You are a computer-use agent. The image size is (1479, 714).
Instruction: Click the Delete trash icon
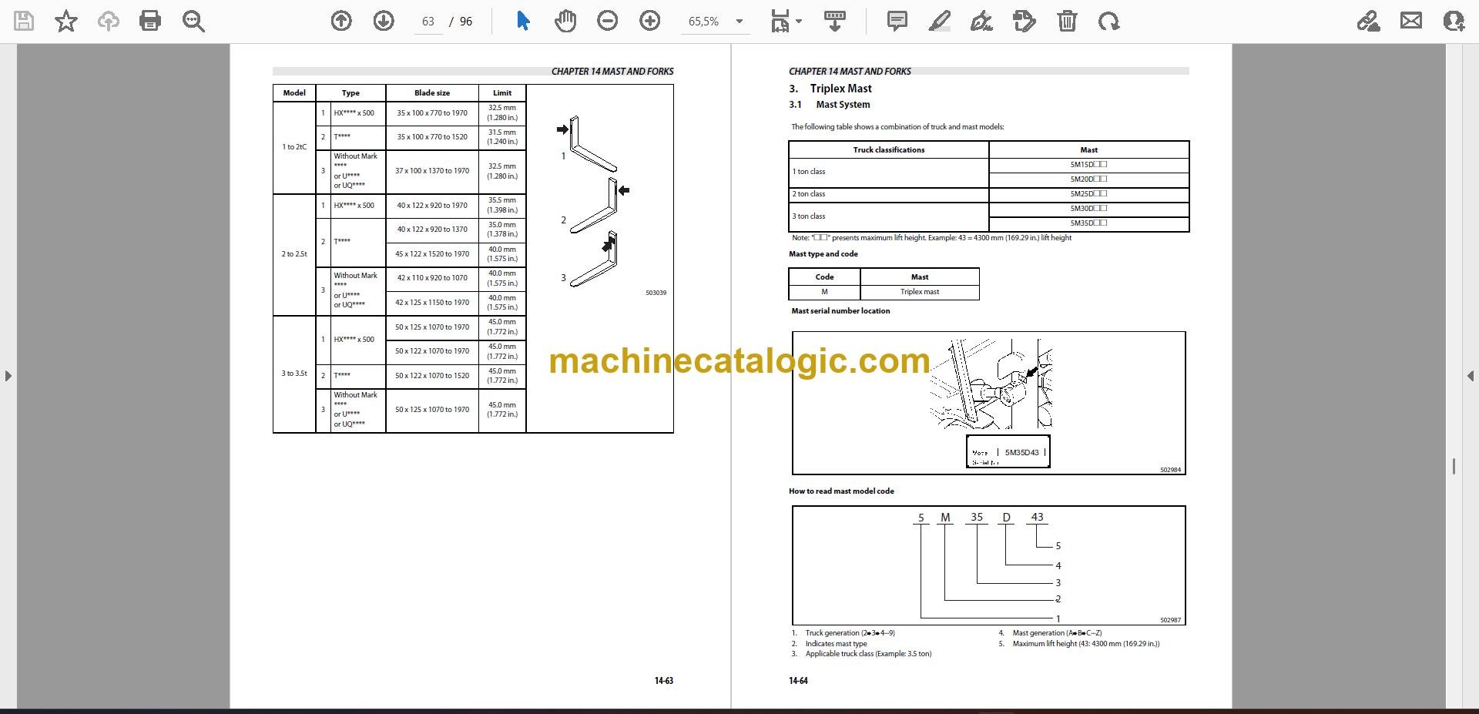click(1067, 21)
